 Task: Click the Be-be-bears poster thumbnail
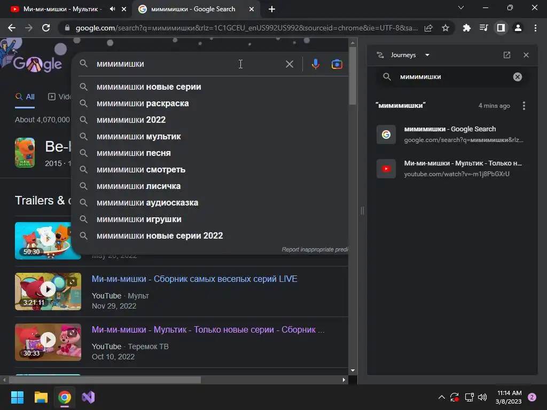click(25, 153)
